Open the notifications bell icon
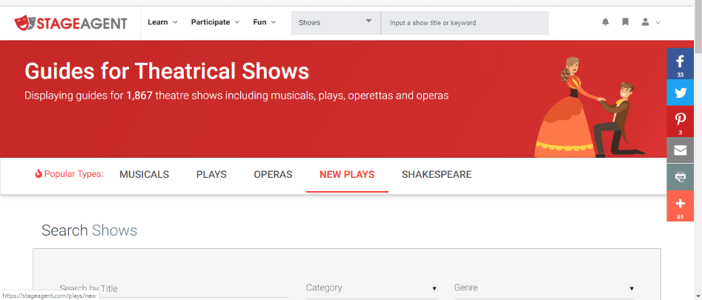 [606, 22]
